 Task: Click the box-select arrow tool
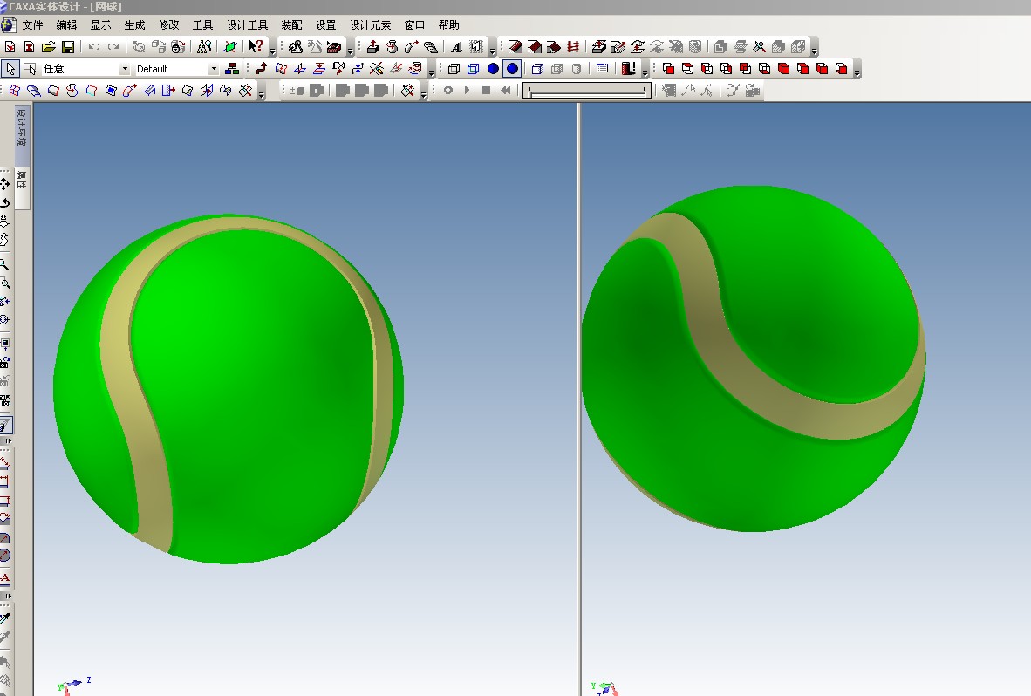pos(30,68)
